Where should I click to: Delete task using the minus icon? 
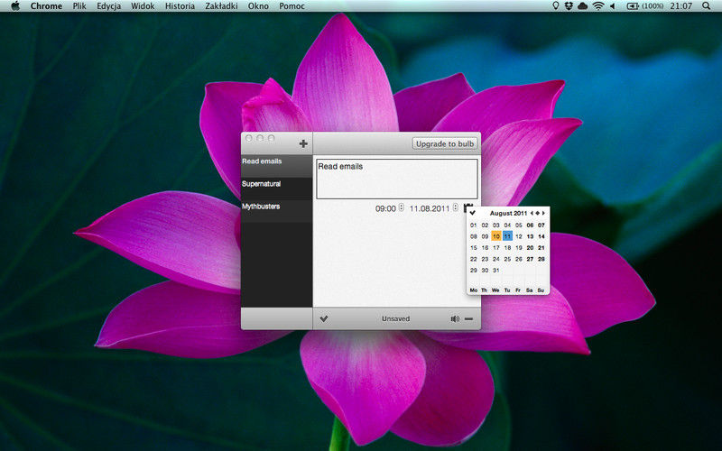pos(469,318)
